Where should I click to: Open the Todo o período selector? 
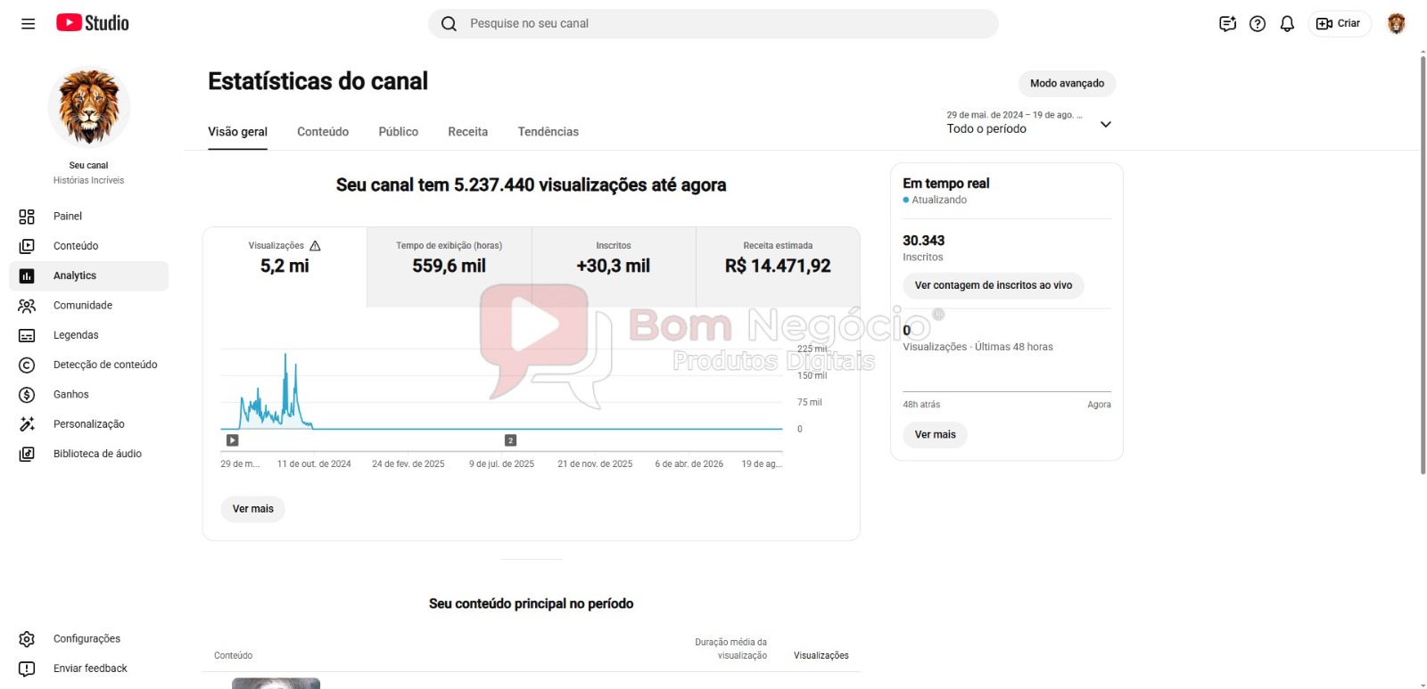coord(1029,123)
